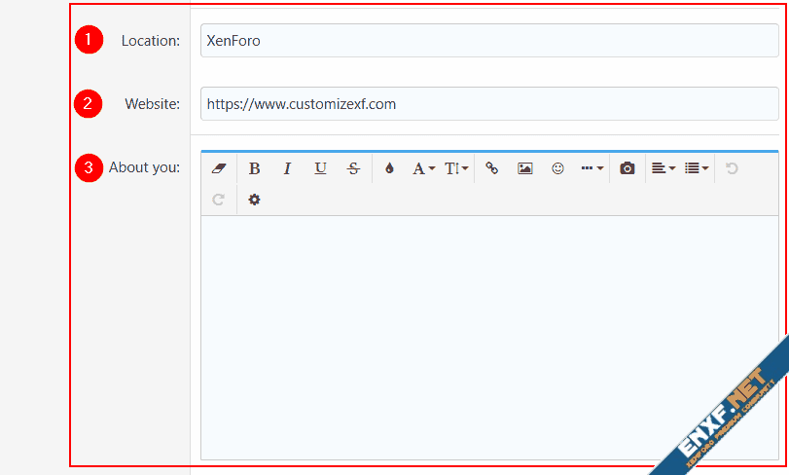The height and width of the screenshot is (475, 789).
Task: Click the camera media icon
Action: point(628,168)
